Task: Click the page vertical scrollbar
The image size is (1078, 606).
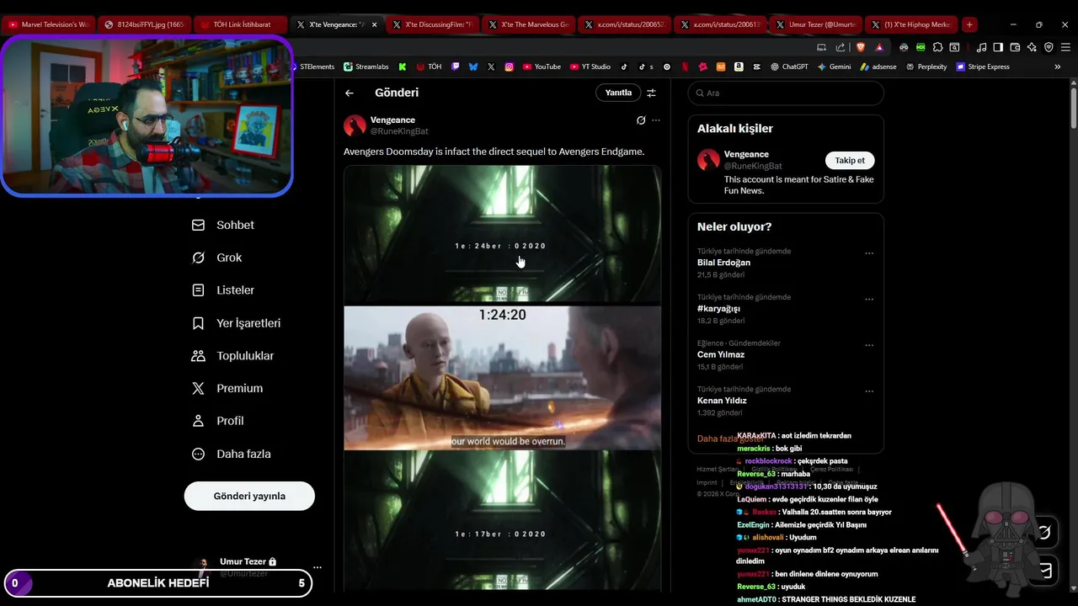Action: coord(1073,109)
